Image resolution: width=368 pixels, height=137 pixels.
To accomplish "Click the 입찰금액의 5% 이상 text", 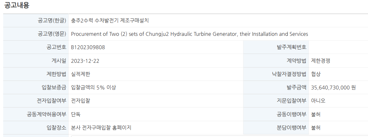I will 93,88.
